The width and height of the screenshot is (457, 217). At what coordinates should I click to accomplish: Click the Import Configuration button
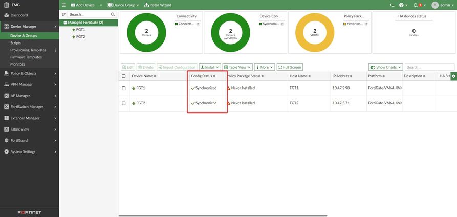177,67
